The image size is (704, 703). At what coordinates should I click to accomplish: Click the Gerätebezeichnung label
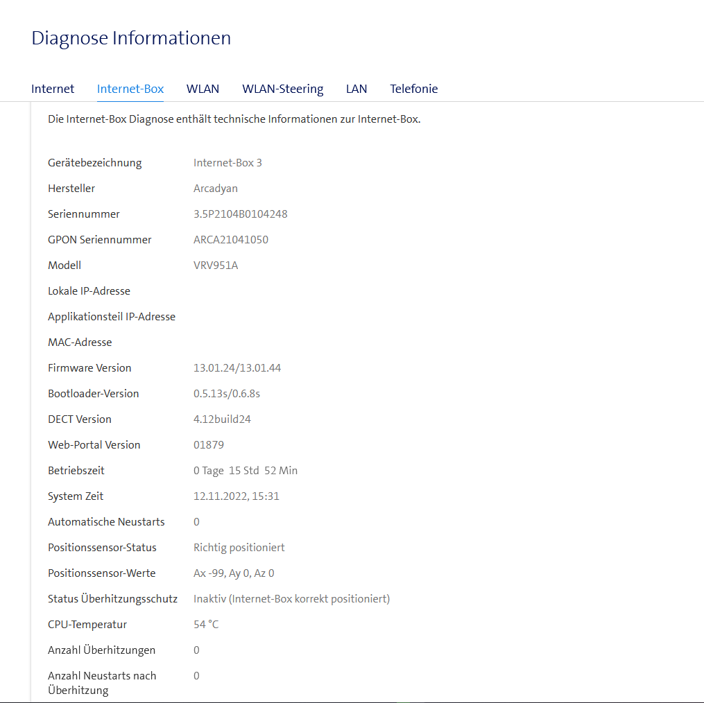point(94,162)
